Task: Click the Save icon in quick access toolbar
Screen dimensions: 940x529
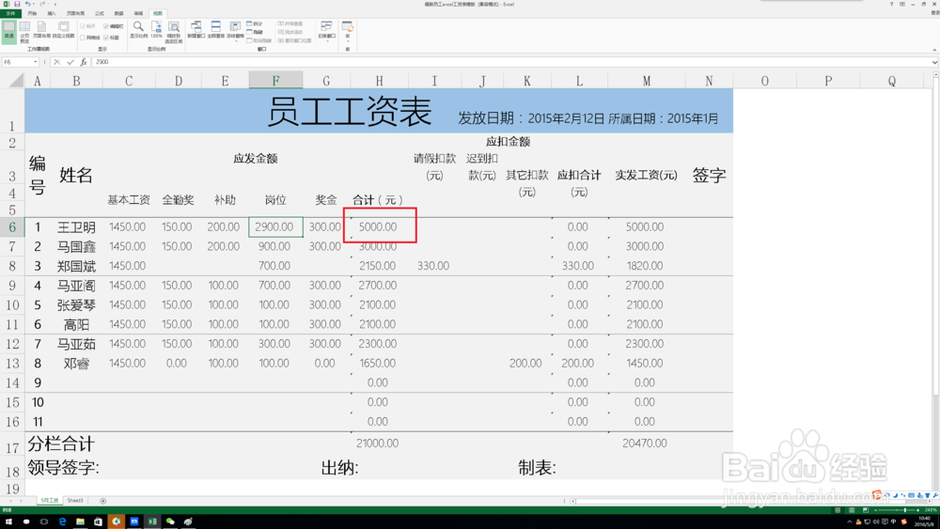Action: coord(17,4)
